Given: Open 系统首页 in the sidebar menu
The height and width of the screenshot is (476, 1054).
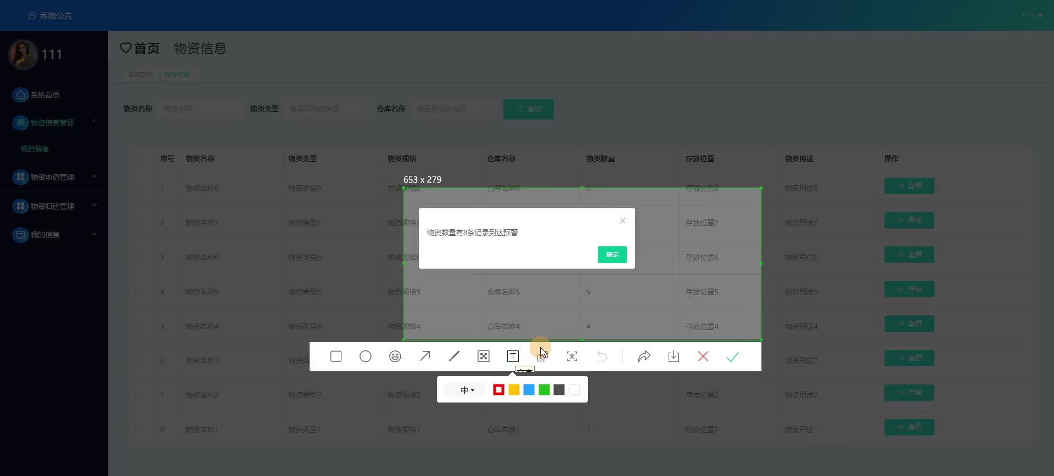Looking at the screenshot, I should point(45,95).
